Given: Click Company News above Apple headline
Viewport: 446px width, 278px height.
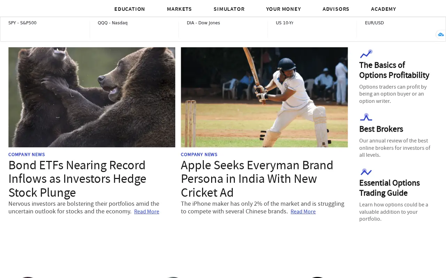Looking at the screenshot, I should [199, 155].
